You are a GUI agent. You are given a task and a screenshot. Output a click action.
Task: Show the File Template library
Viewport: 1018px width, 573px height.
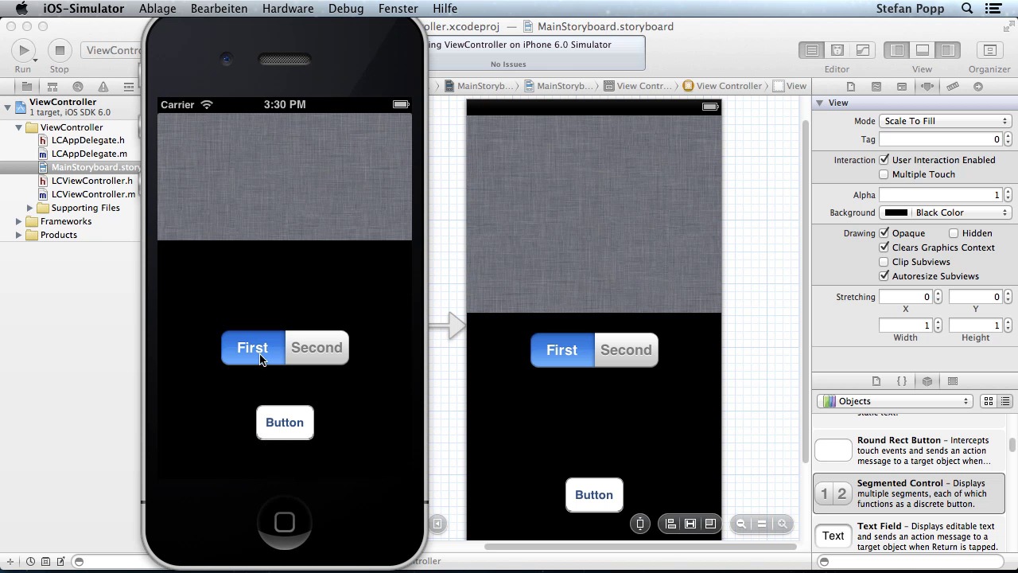876,381
